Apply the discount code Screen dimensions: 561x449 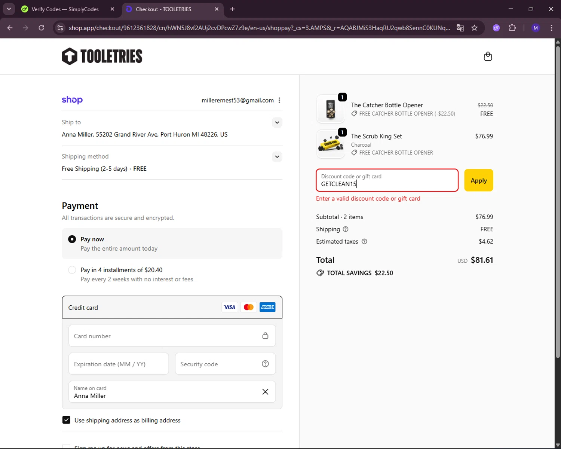click(479, 180)
